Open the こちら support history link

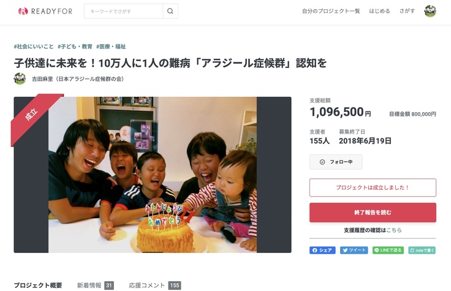(x=394, y=230)
